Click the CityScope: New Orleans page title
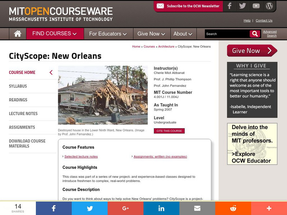This screenshot has height=215, width=287. [x=55, y=56]
